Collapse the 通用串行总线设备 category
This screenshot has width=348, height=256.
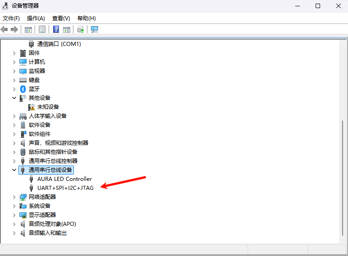(x=14, y=170)
